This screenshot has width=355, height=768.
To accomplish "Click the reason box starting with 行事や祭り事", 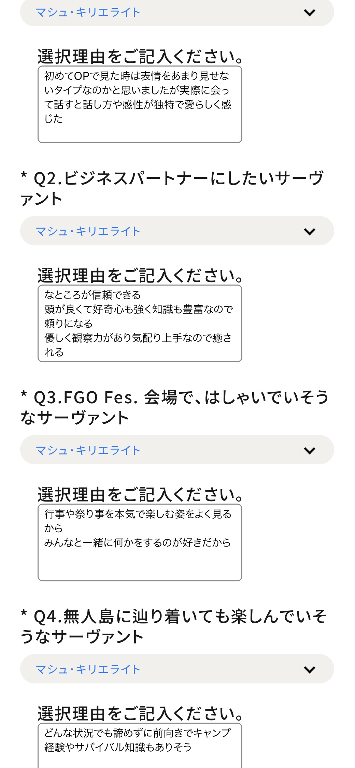I will 140,542.
